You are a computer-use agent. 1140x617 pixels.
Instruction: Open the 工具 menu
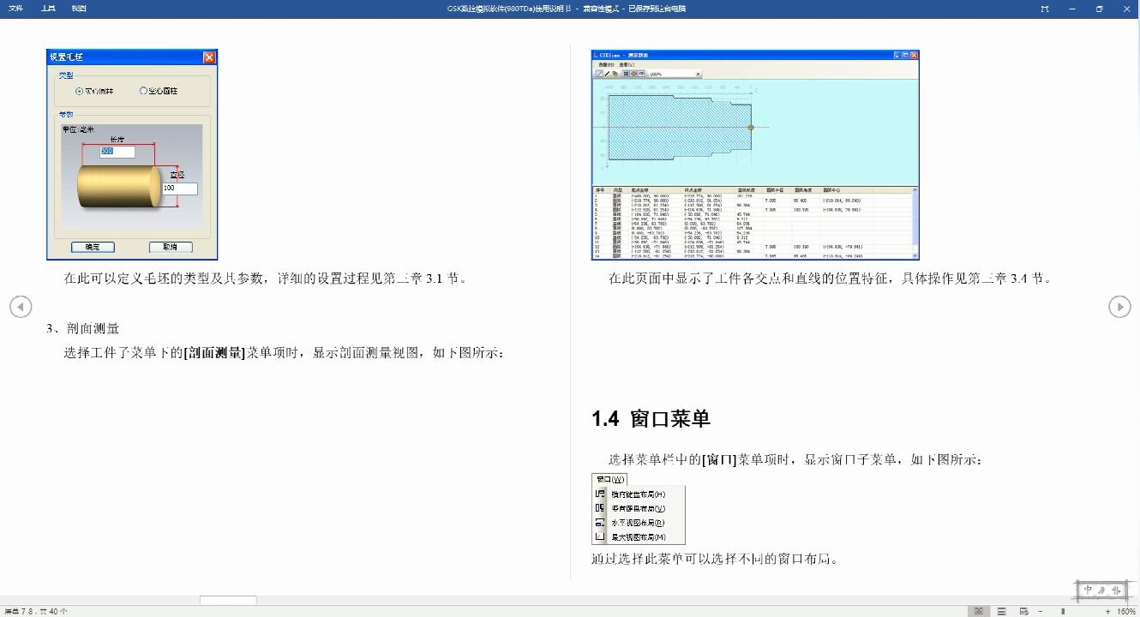click(48, 9)
